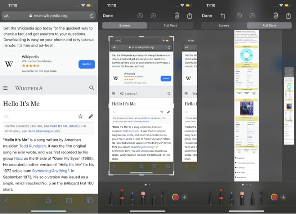
Task: Open Wikipedia search magnifier in Safari
Action: point(92,88)
